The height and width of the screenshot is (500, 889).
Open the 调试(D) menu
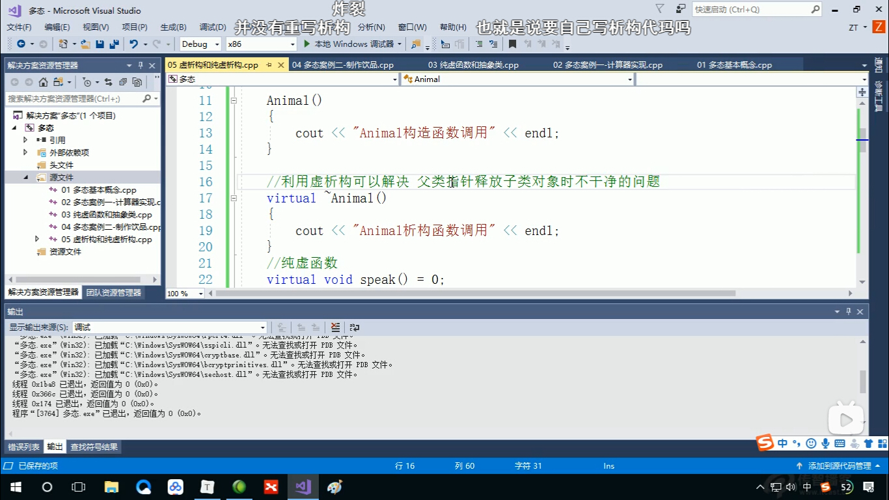pos(213,27)
